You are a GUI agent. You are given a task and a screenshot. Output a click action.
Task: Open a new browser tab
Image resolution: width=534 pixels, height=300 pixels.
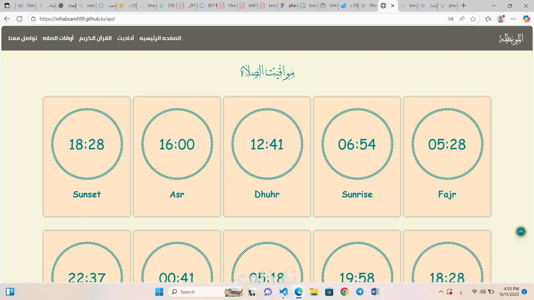tap(464, 6)
